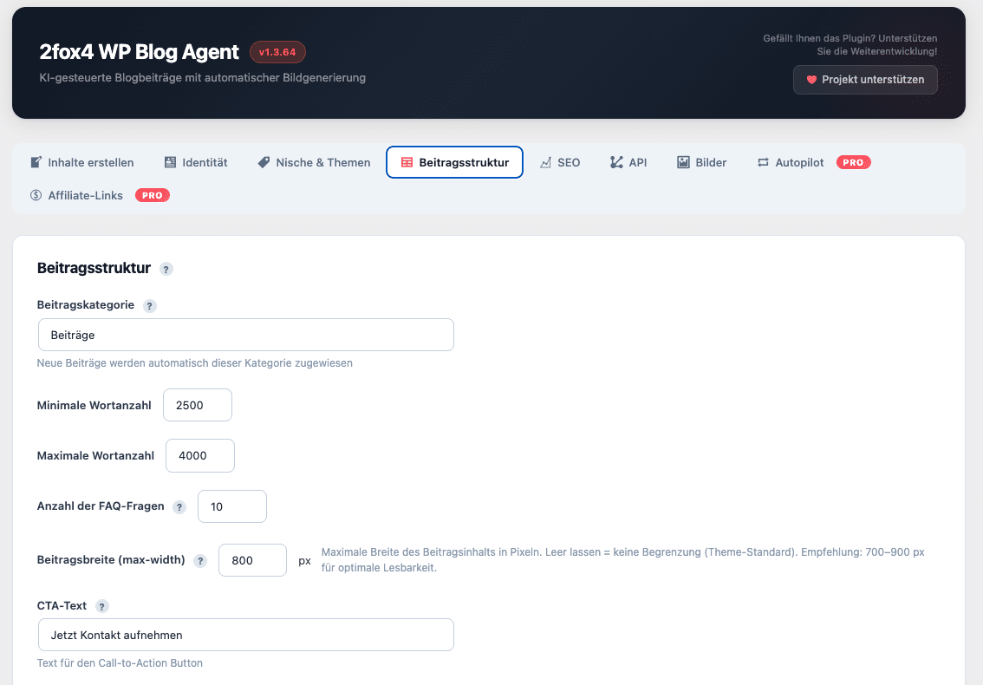Image resolution: width=983 pixels, height=685 pixels.
Task: Select the chart icon next to SEO
Action: pyautogui.click(x=545, y=161)
